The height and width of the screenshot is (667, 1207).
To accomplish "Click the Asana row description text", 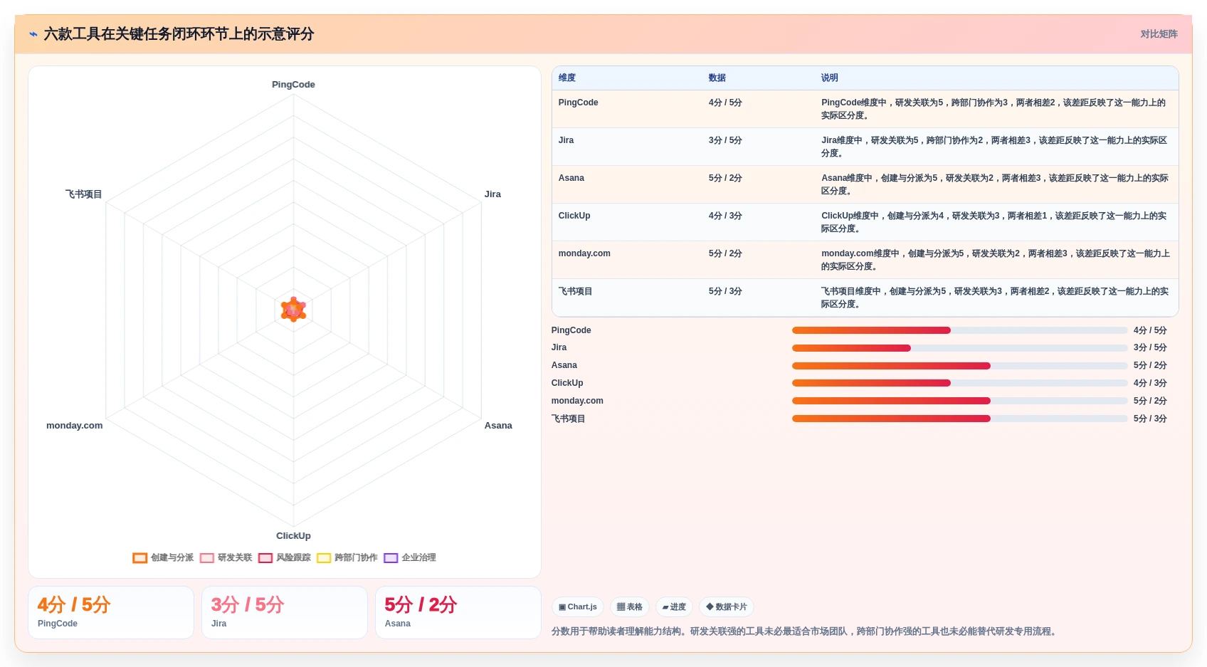I will tap(995, 184).
